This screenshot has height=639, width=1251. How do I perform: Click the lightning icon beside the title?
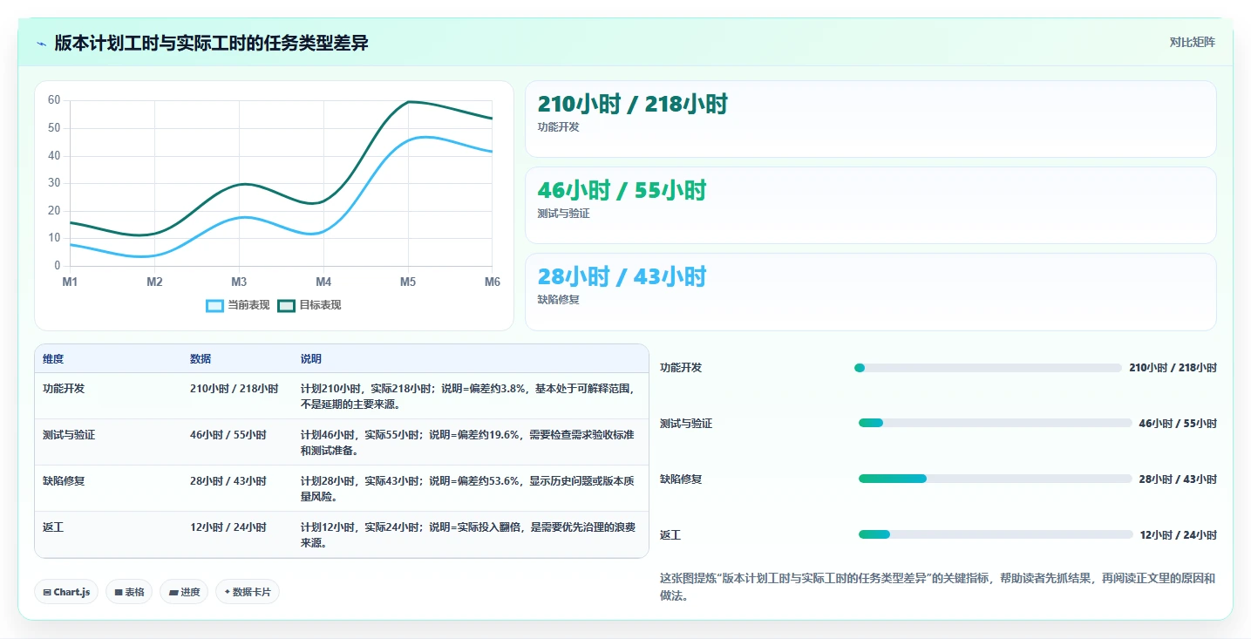[x=41, y=43]
